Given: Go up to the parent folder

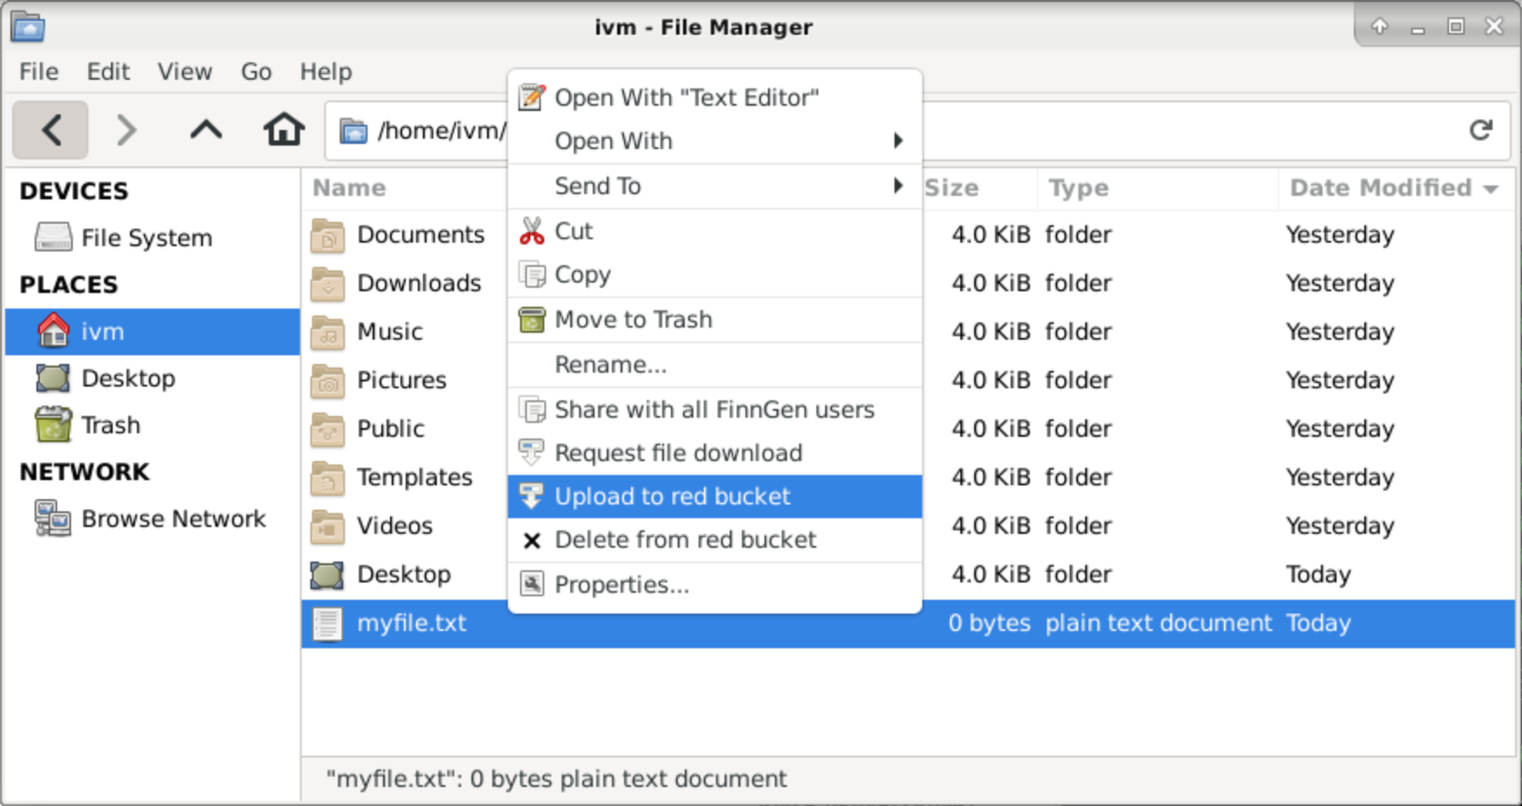Looking at the screenshot, I should (205, 130).
